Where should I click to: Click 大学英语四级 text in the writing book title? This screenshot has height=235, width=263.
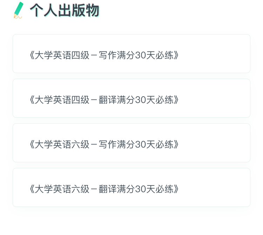[62, 55]
